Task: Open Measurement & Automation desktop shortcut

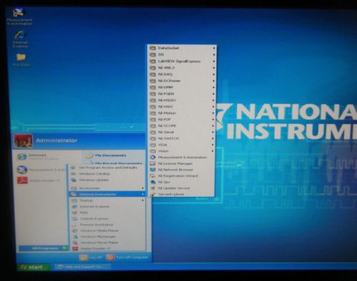Action: pyautogui.click(x=19, y=16)
